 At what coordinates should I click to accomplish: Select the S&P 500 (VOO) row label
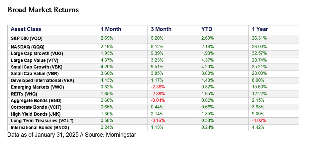[x=27, y=38]
